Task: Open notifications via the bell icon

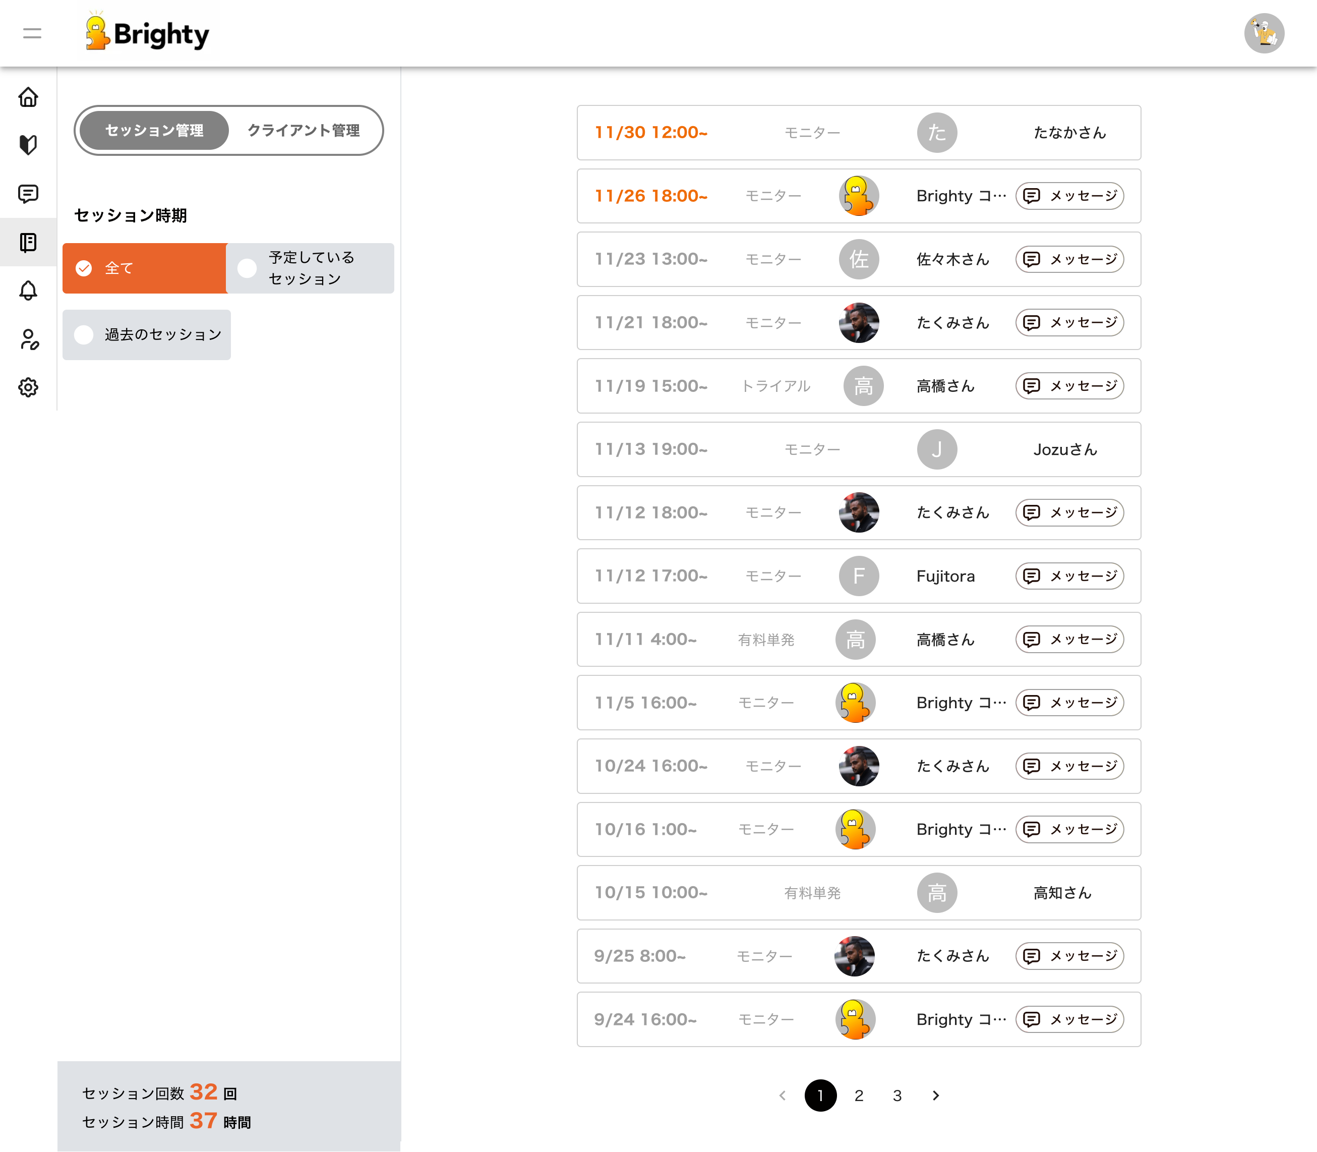Action: [x=28, y=291]
